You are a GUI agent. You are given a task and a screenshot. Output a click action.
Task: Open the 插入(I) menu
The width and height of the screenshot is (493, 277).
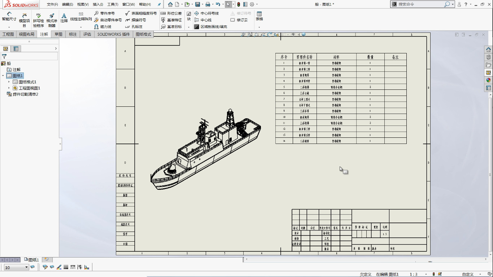[x=98, y=4]
